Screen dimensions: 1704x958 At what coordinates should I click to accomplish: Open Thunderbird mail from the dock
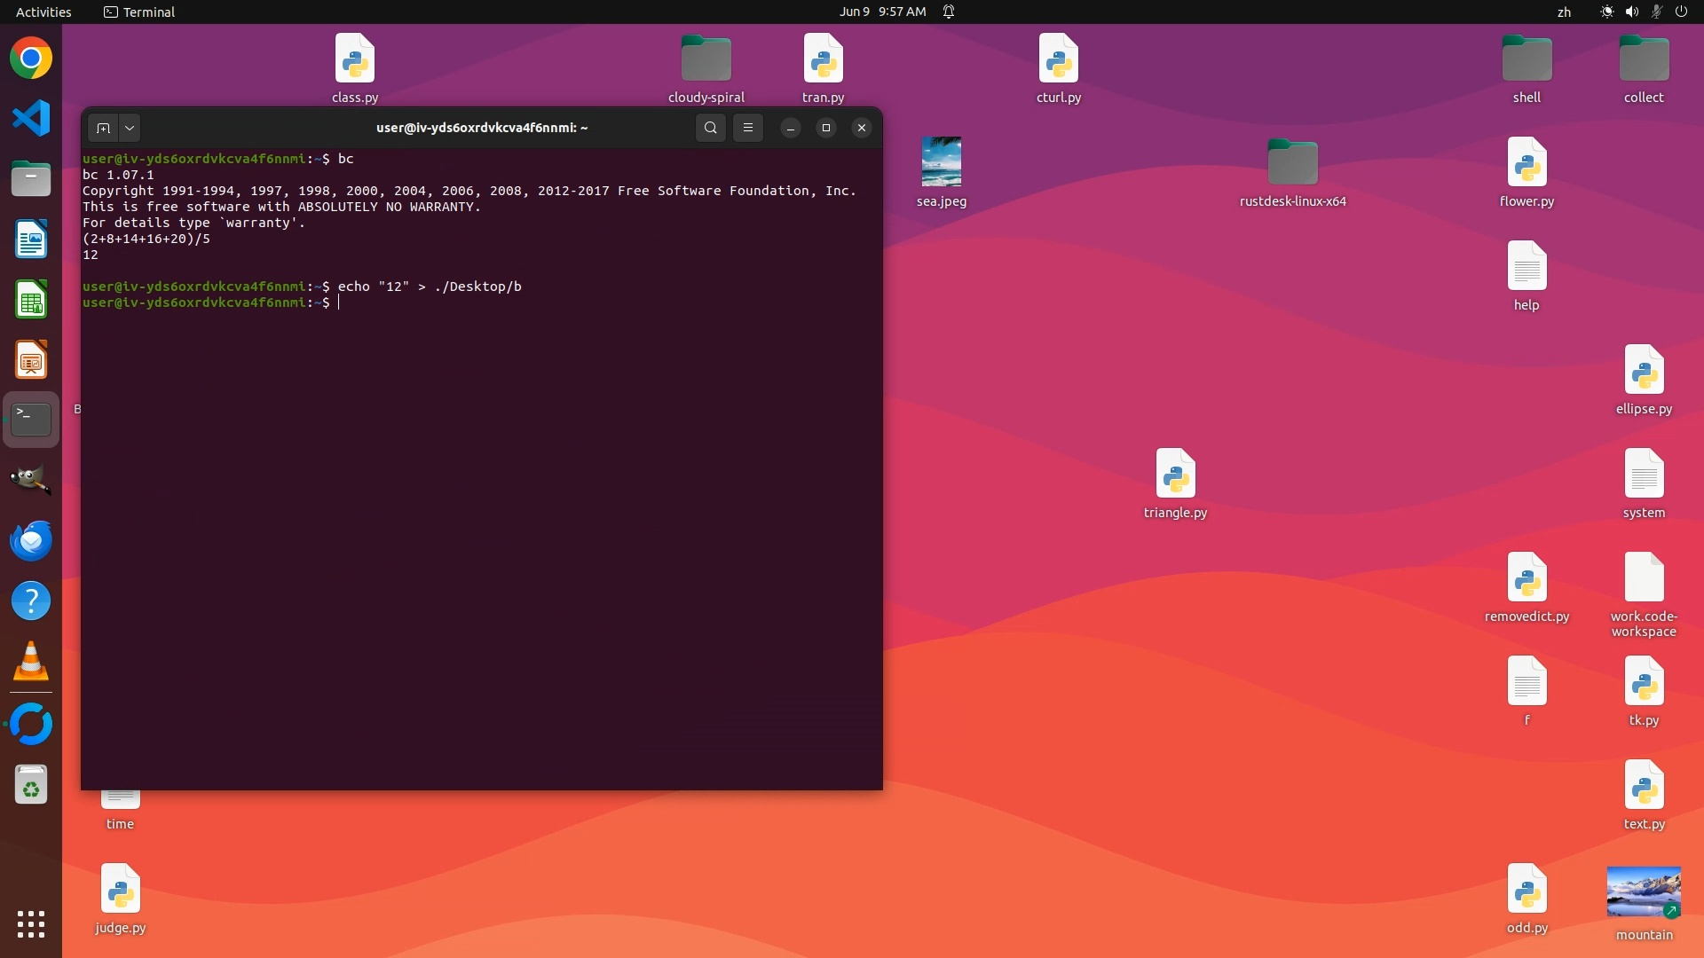click(x=31, y=540)
